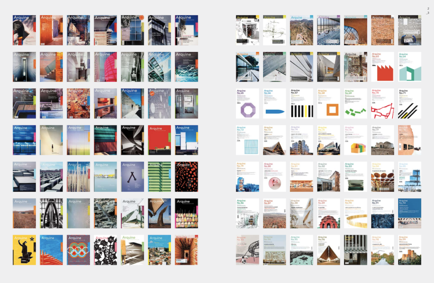The width and height of the screenshot is (434, 283).
Task: Open the Arquine No.84 cover
Action: pyautogui.click(x=383, y=177)
